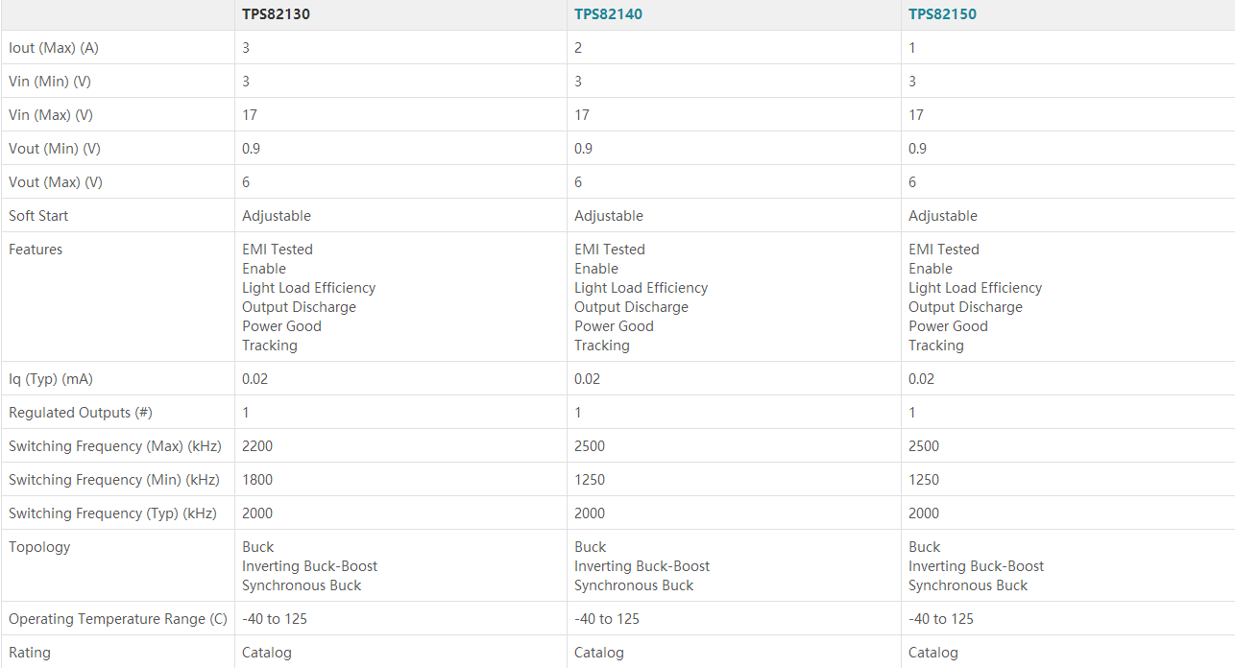Click the Iout (Max) value for TPS82140

578,48
